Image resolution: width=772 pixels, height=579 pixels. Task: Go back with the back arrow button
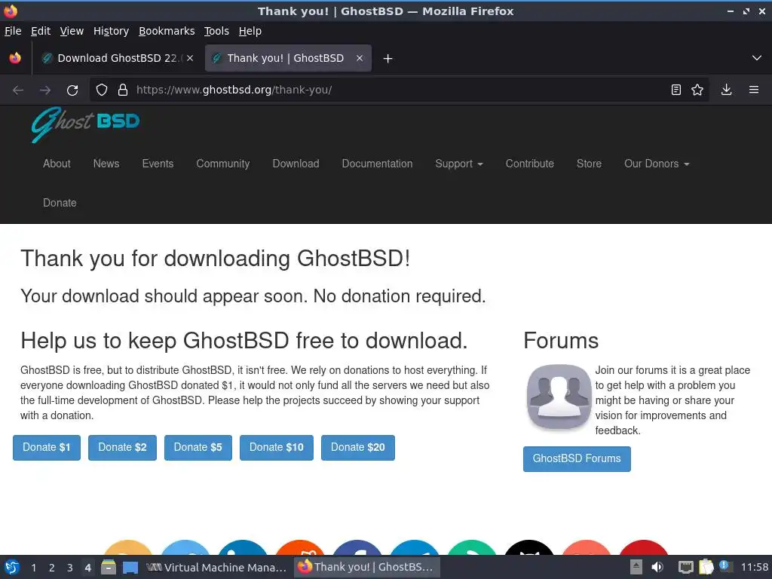18,90
